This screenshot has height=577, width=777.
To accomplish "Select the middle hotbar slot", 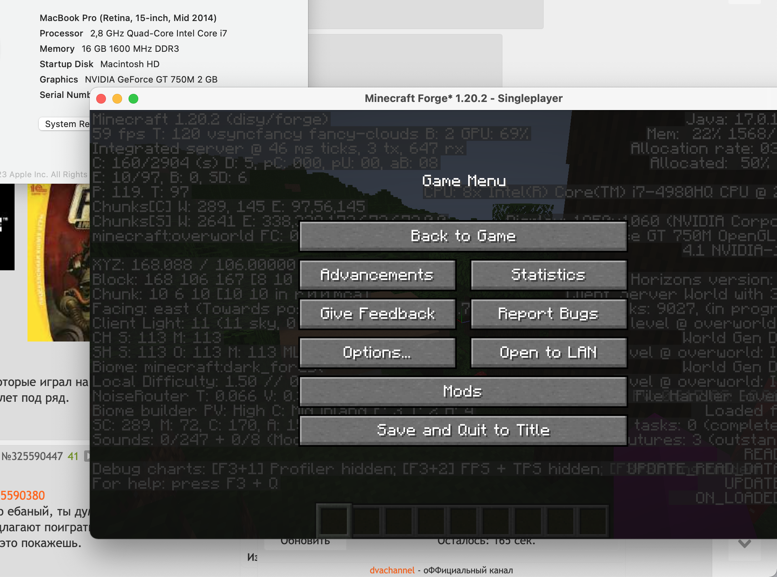I will [x=463, y=521].
